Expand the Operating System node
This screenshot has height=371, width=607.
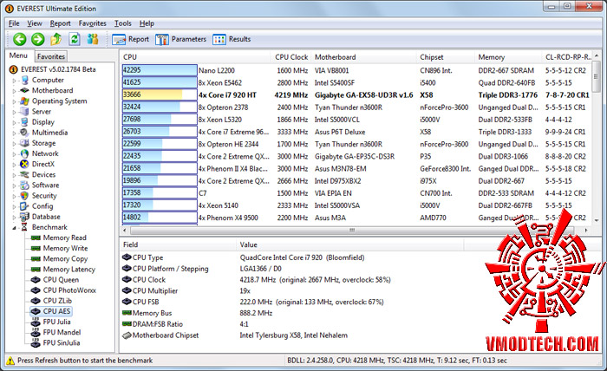pyautogui.click(x=15, y=101)
